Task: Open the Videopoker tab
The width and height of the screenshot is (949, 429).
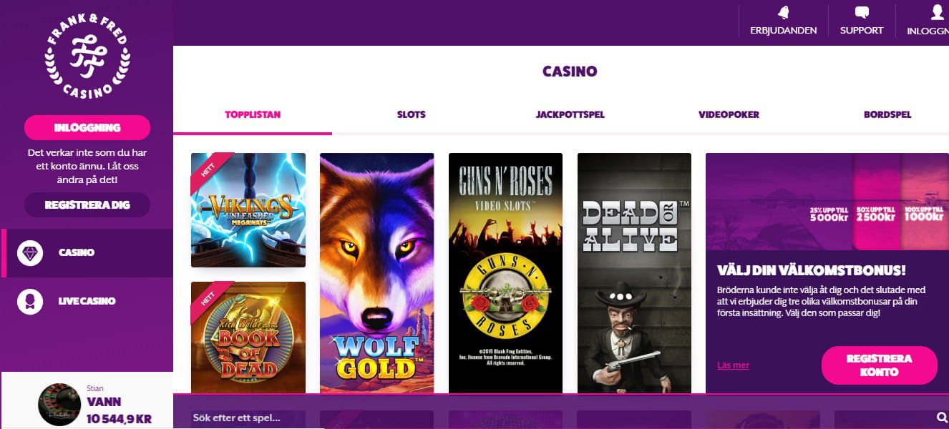Action: 729,114
